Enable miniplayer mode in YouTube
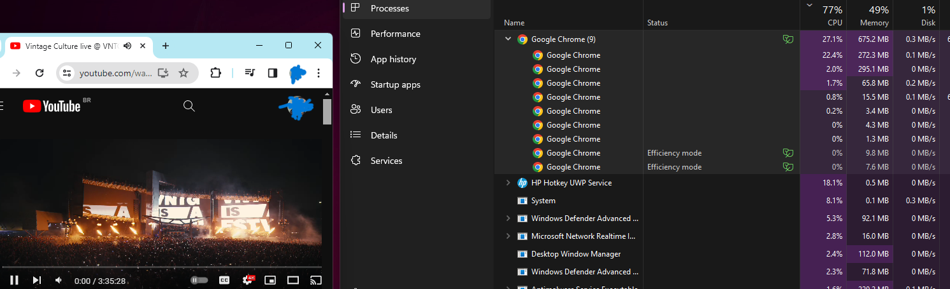Viewport: 950px width, 289px height. click(x=270, y=280)
